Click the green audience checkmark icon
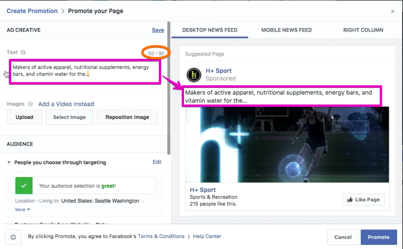Screen dimensions: 403x249 point(24,186)
